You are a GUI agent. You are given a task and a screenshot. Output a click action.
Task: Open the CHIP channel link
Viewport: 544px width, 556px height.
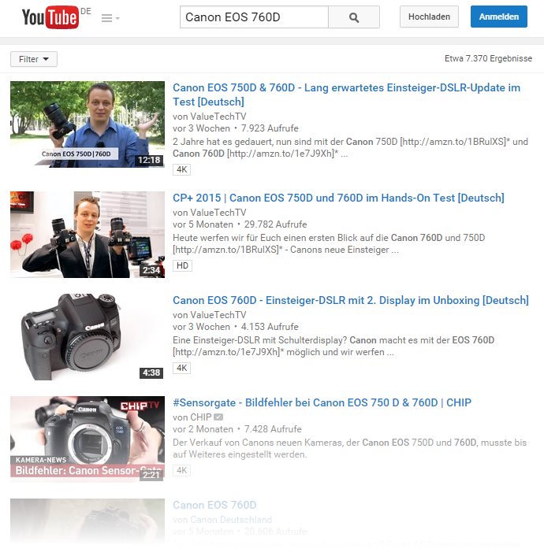coord(201,417)
